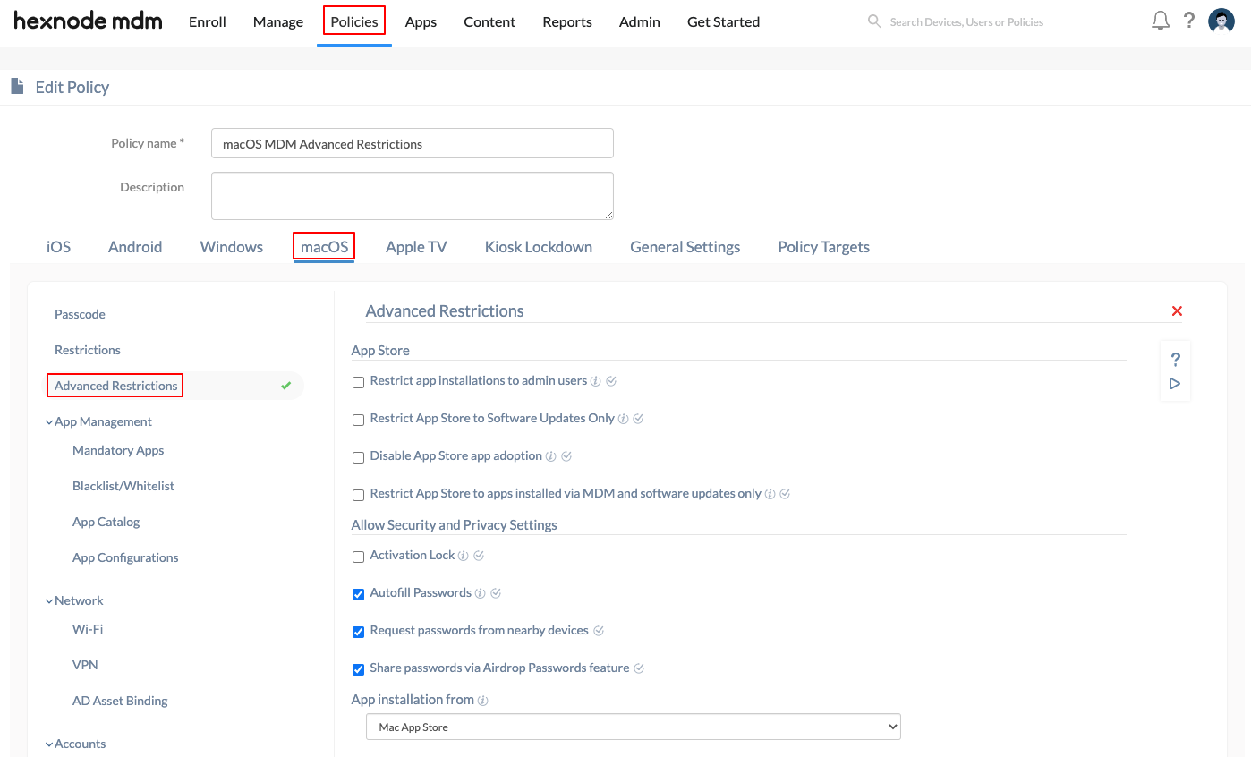This screenshot has width=1251, height=757.
Task: Click the side play video icon
Action: (x=1175, y=384)
